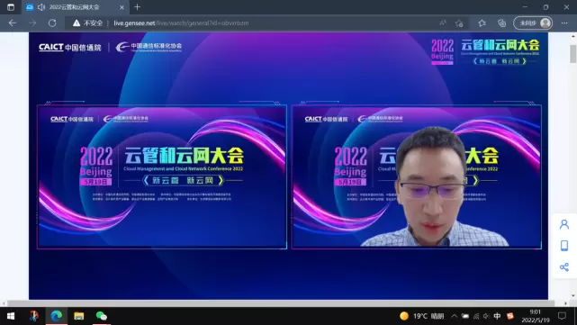Image resolution: width=577 pixels, height=325 pixels.
Task: Mute the tab audio speaker icon
Action: (x=41, y=7)
